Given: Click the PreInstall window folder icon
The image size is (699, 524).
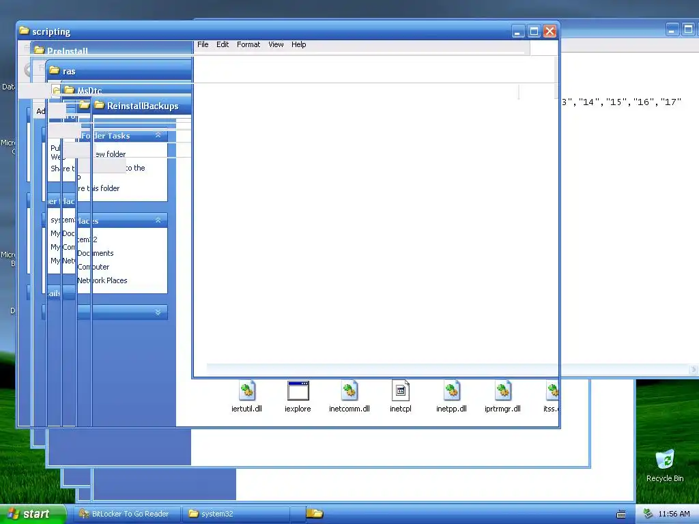Looking at the screenshot, I should [x=39, y=50].
